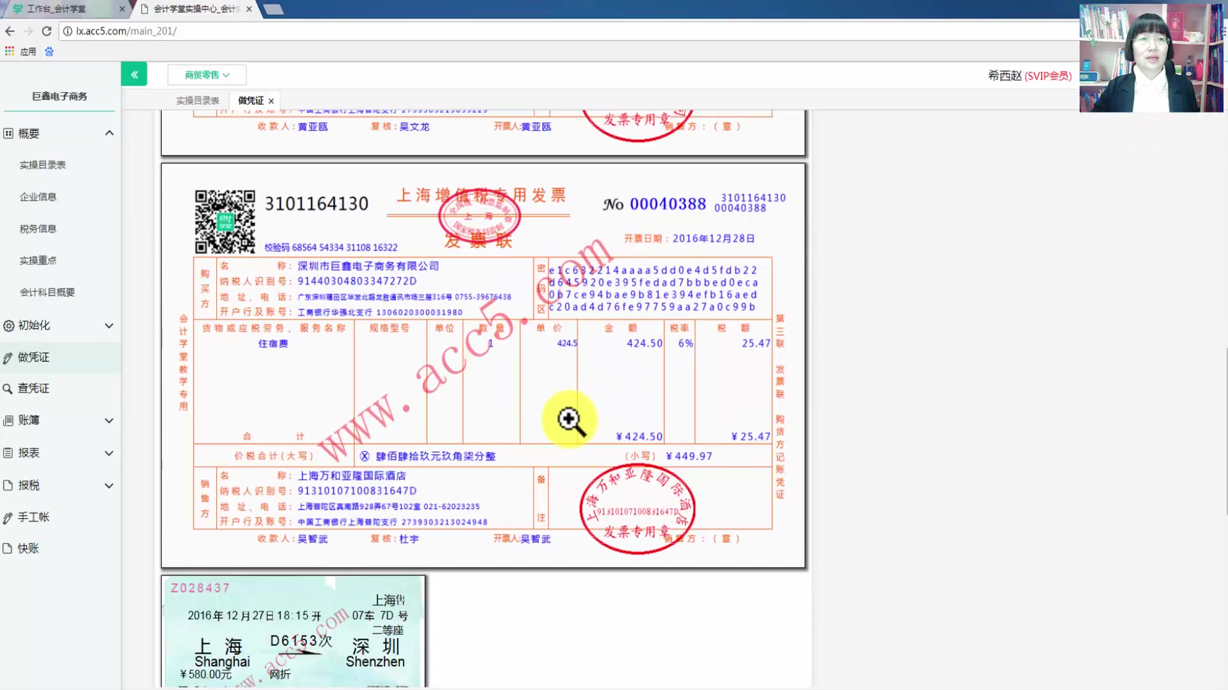This screenshot has width=1228, height=690.
Task: Click the browser back arrow
Action: coord(10,31)
